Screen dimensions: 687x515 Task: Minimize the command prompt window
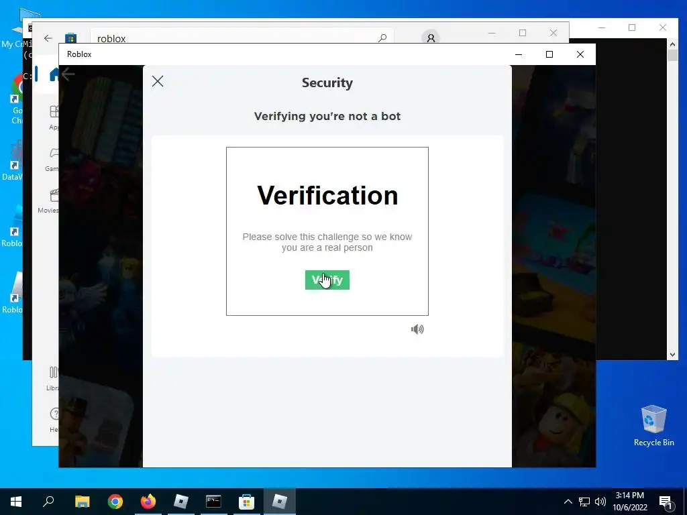tap(602, 27)
